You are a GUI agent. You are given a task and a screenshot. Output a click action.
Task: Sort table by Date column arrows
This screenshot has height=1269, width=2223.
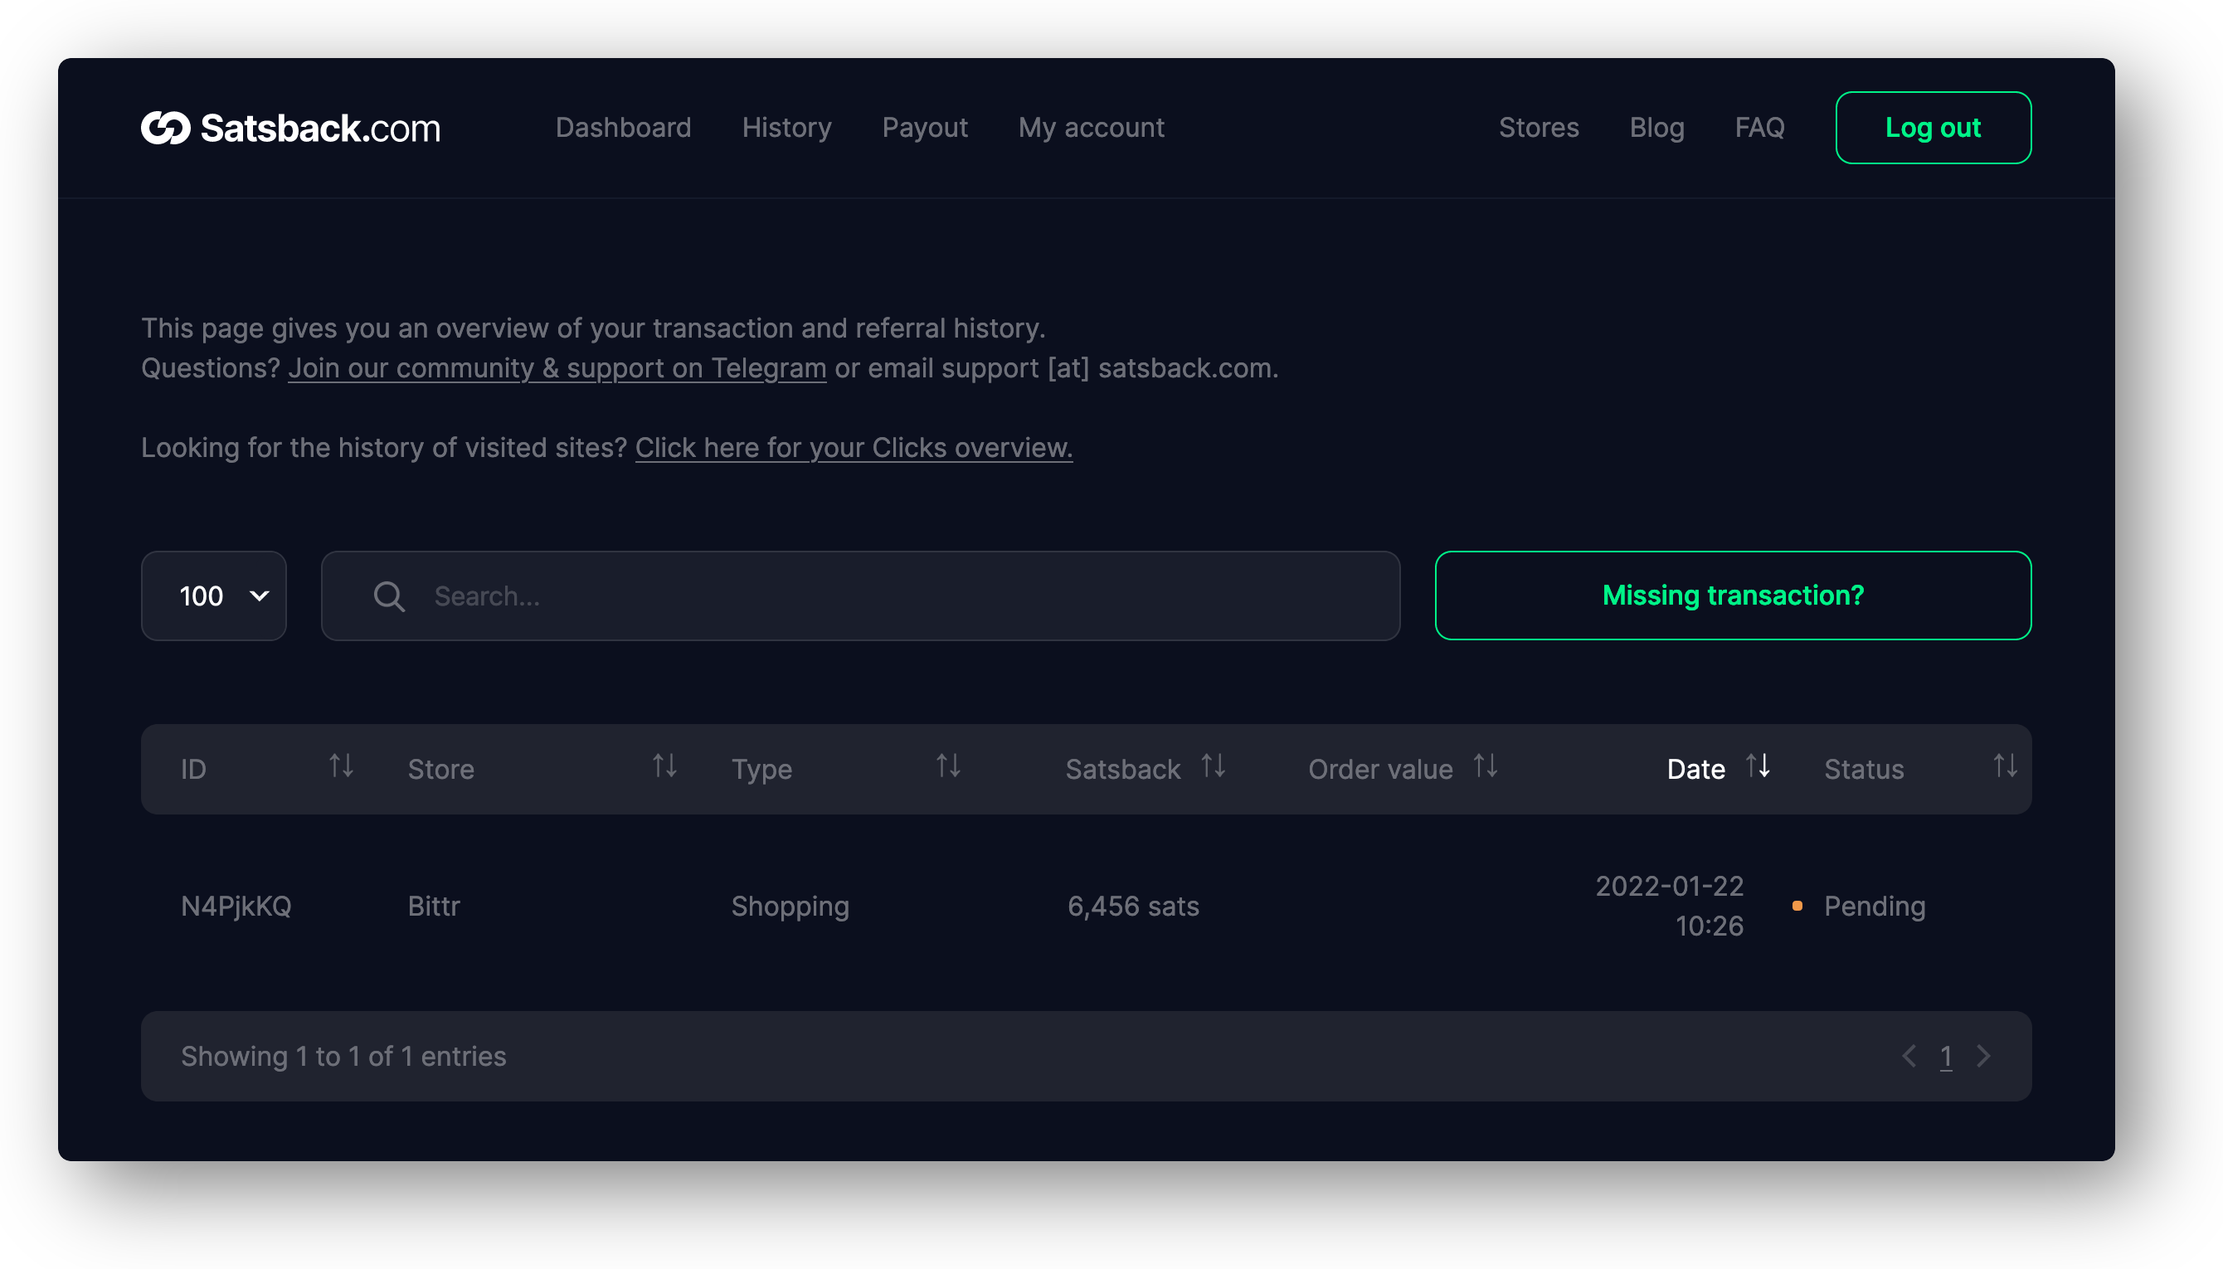(x=1758, y=767)
